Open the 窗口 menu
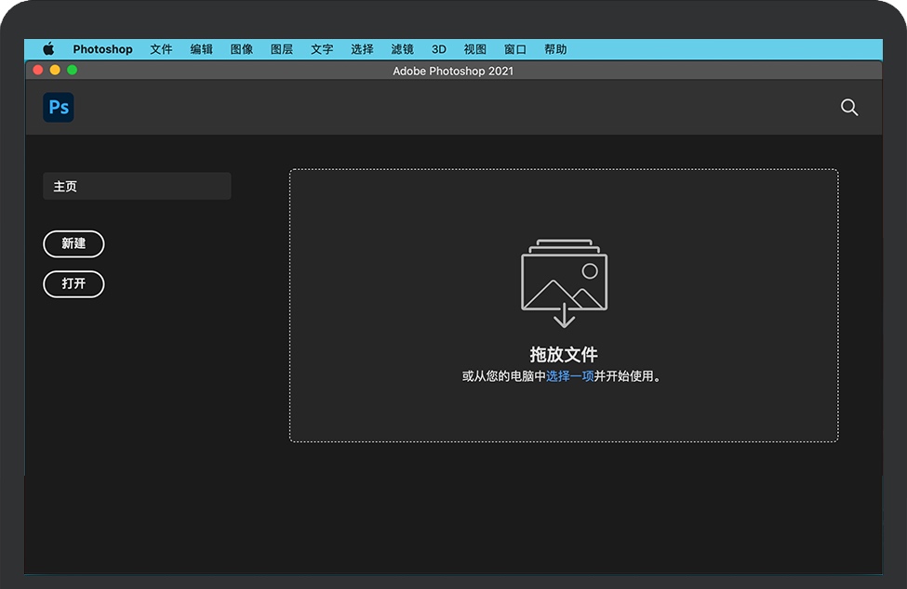 514,49
